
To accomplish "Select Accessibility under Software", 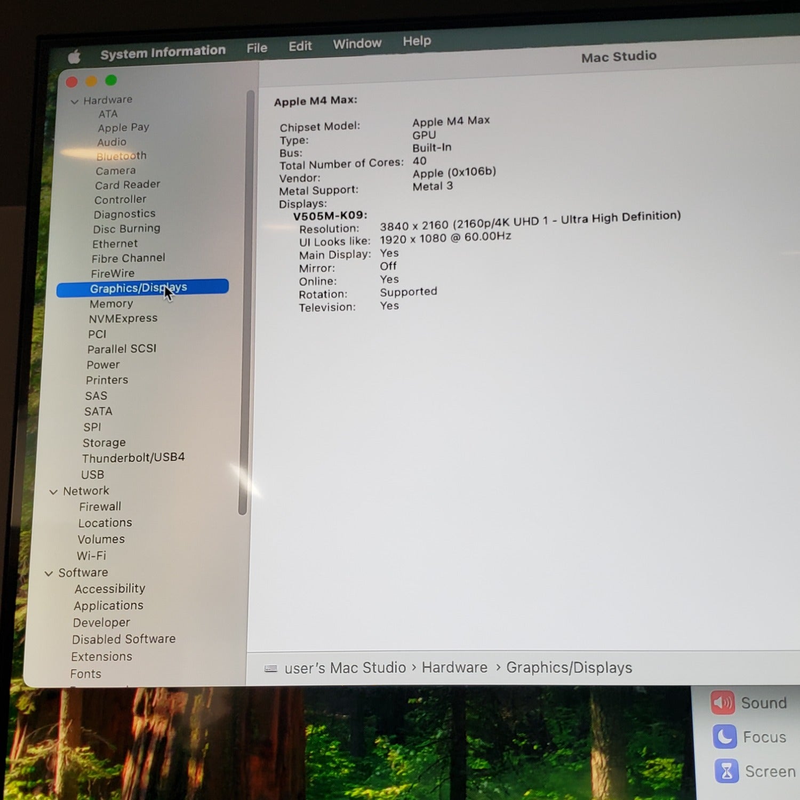I will pyautogui.click(x=110, y=589).
